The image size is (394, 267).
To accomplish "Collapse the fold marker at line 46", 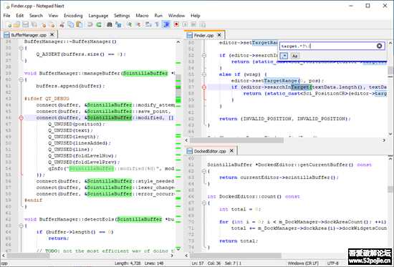I will (x=21, y=117).
